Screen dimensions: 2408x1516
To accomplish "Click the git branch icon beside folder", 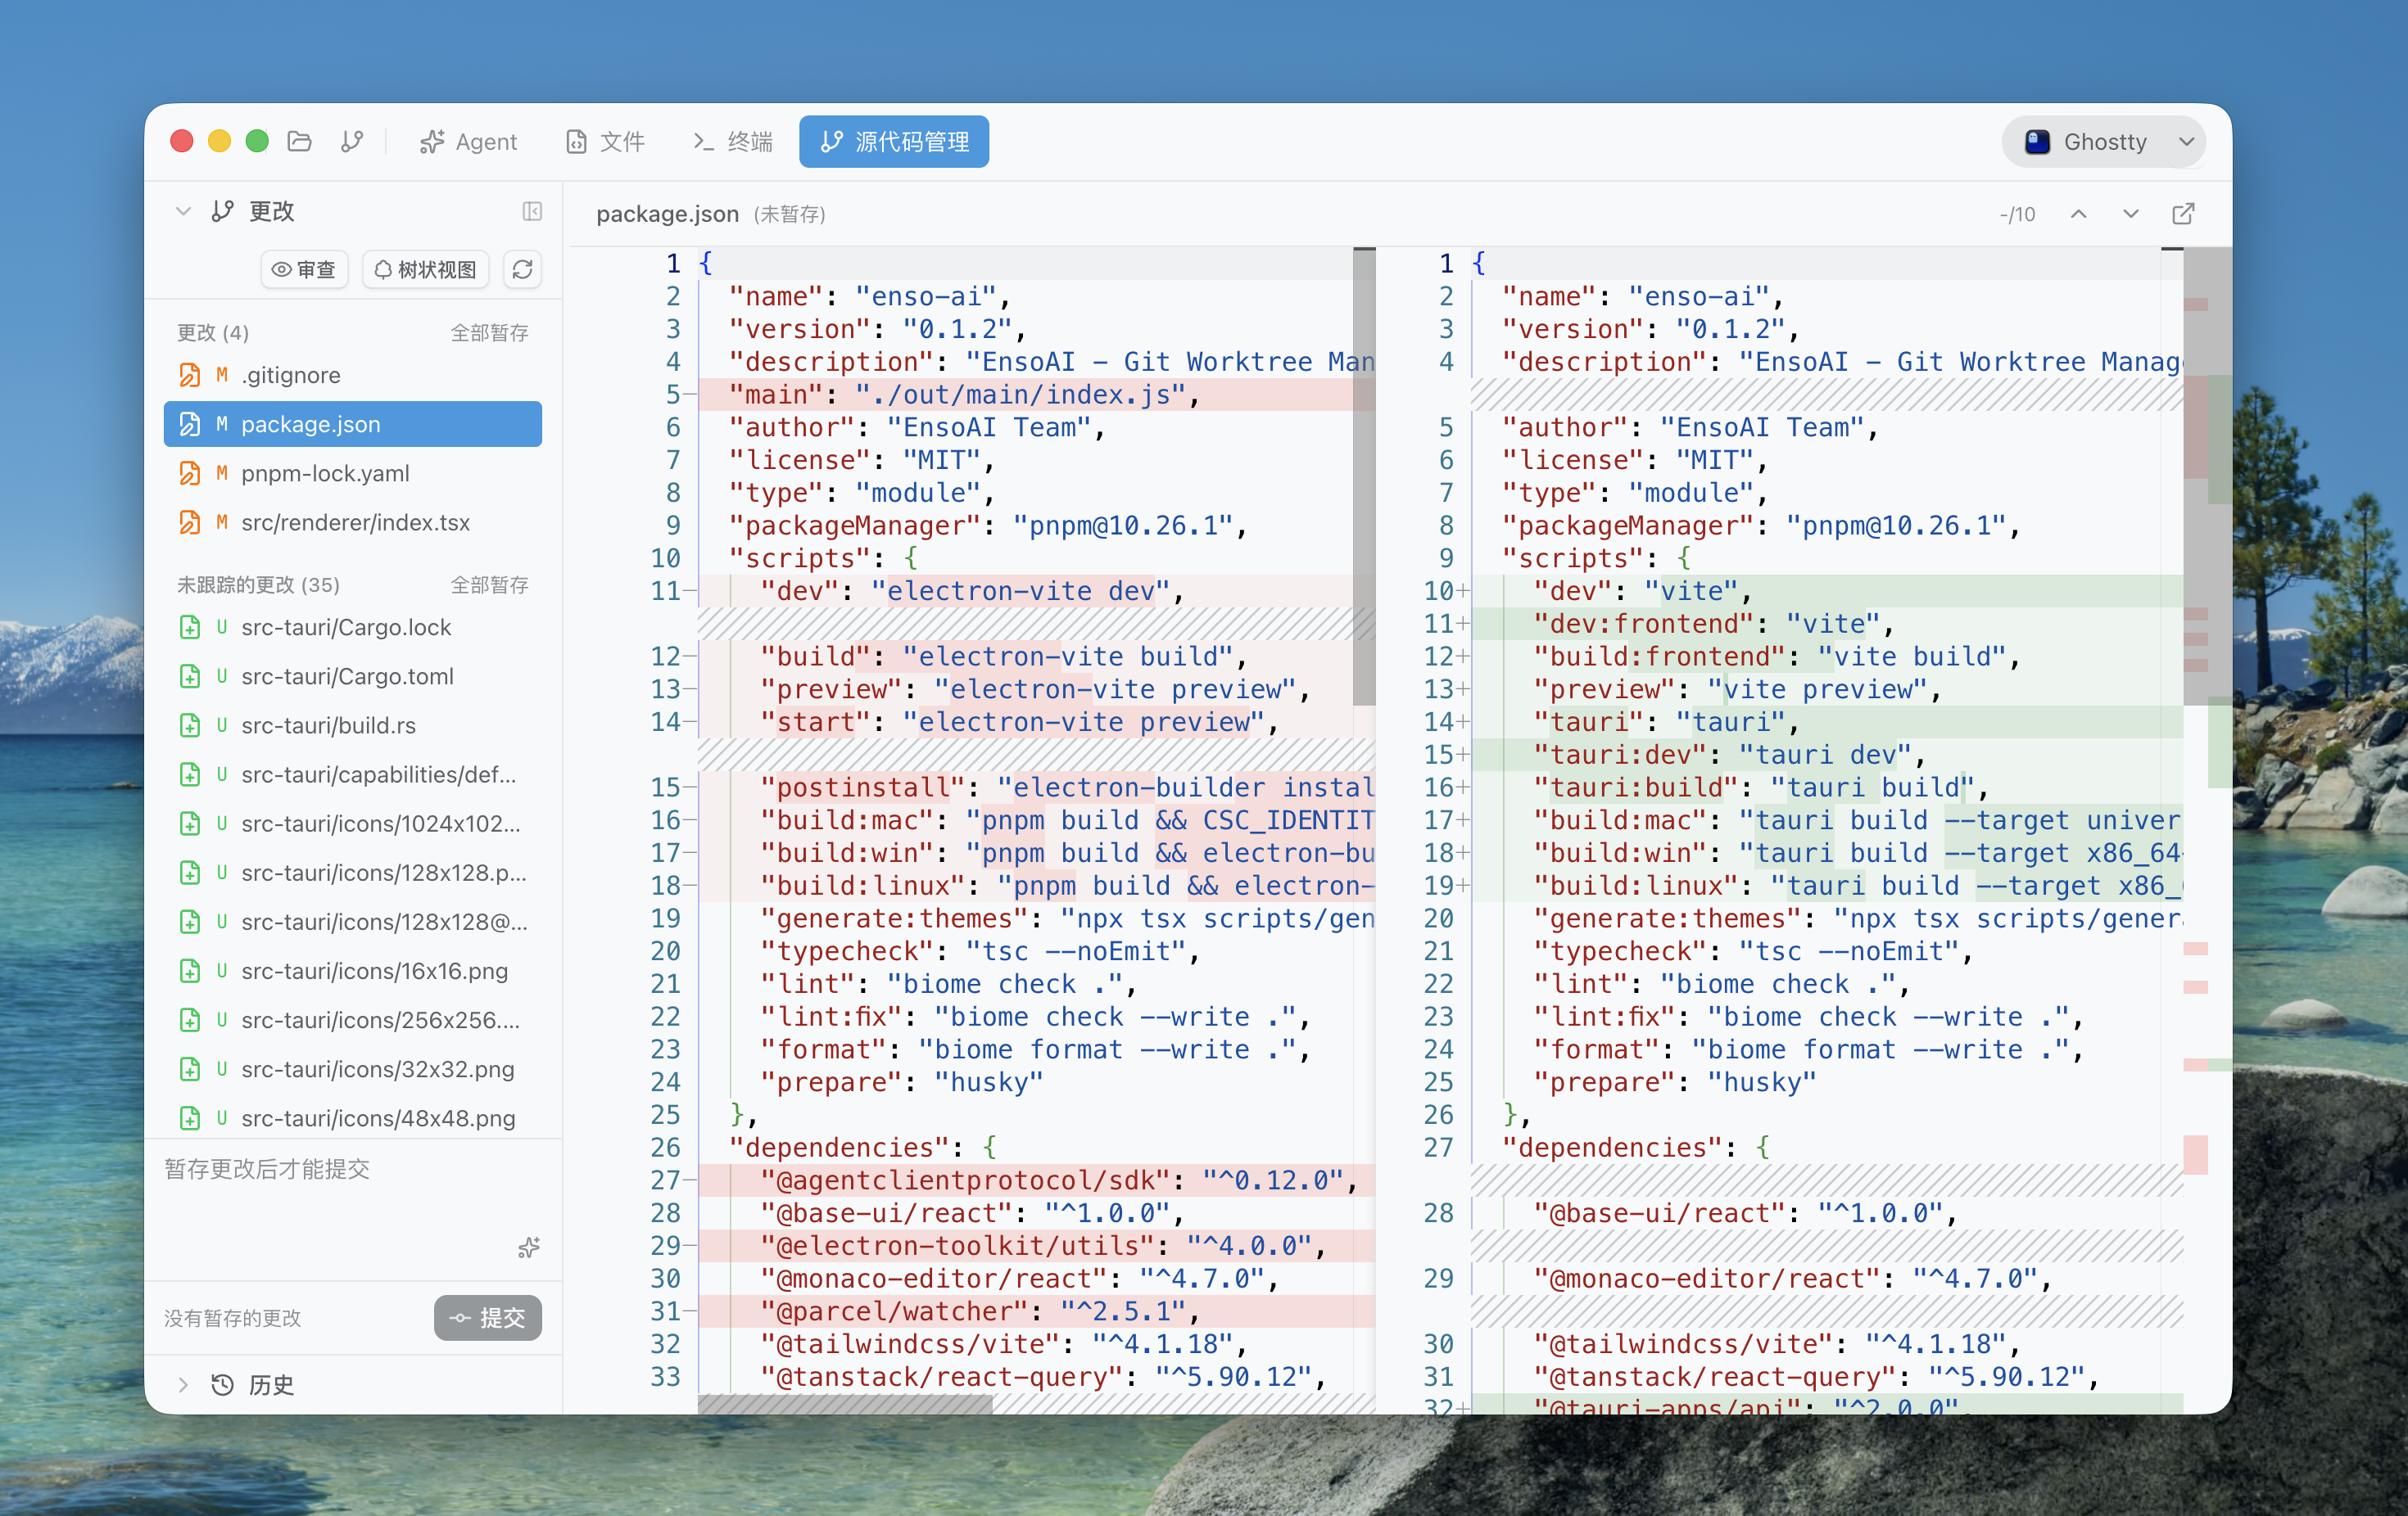I will [351, 141].
